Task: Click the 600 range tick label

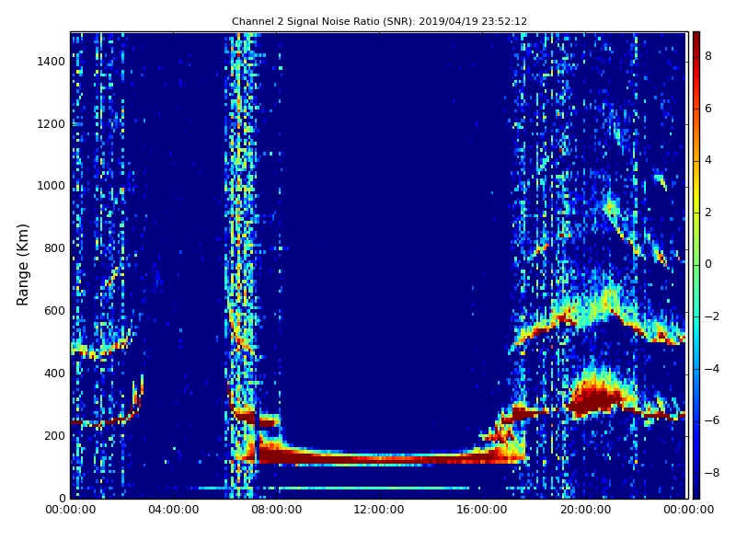Action: [54, 311]
